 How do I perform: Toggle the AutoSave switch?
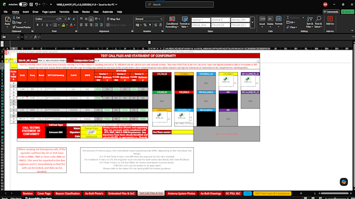[x=23, y=4]
